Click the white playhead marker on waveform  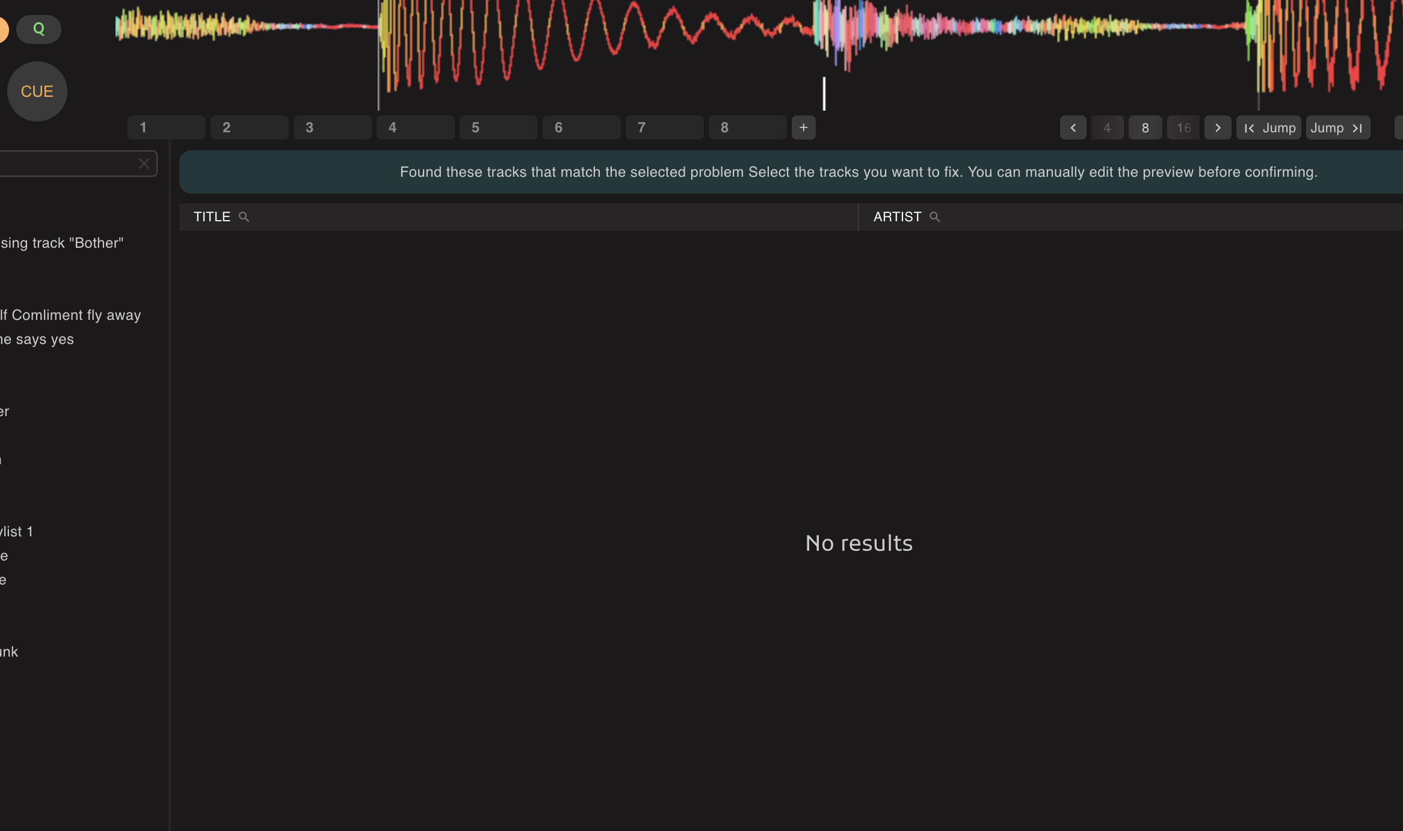point(824,94)
